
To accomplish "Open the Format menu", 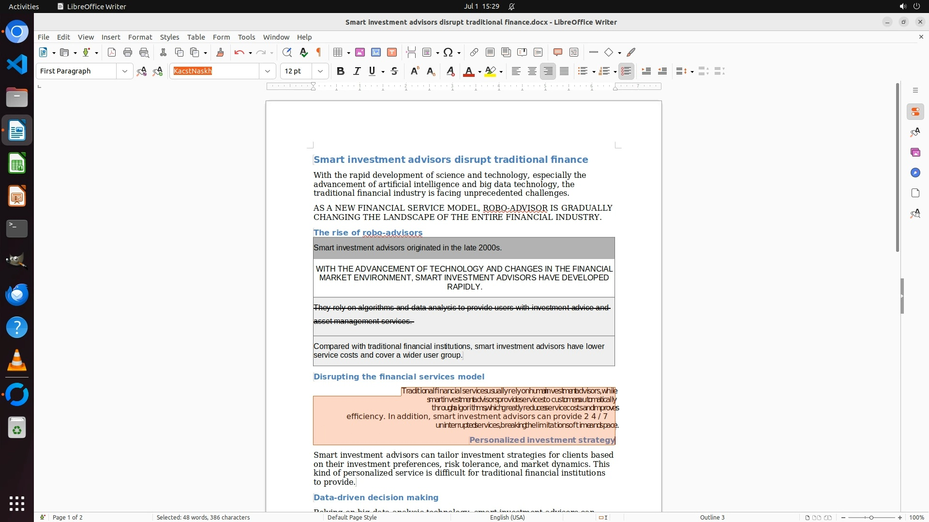I will 140,37.
